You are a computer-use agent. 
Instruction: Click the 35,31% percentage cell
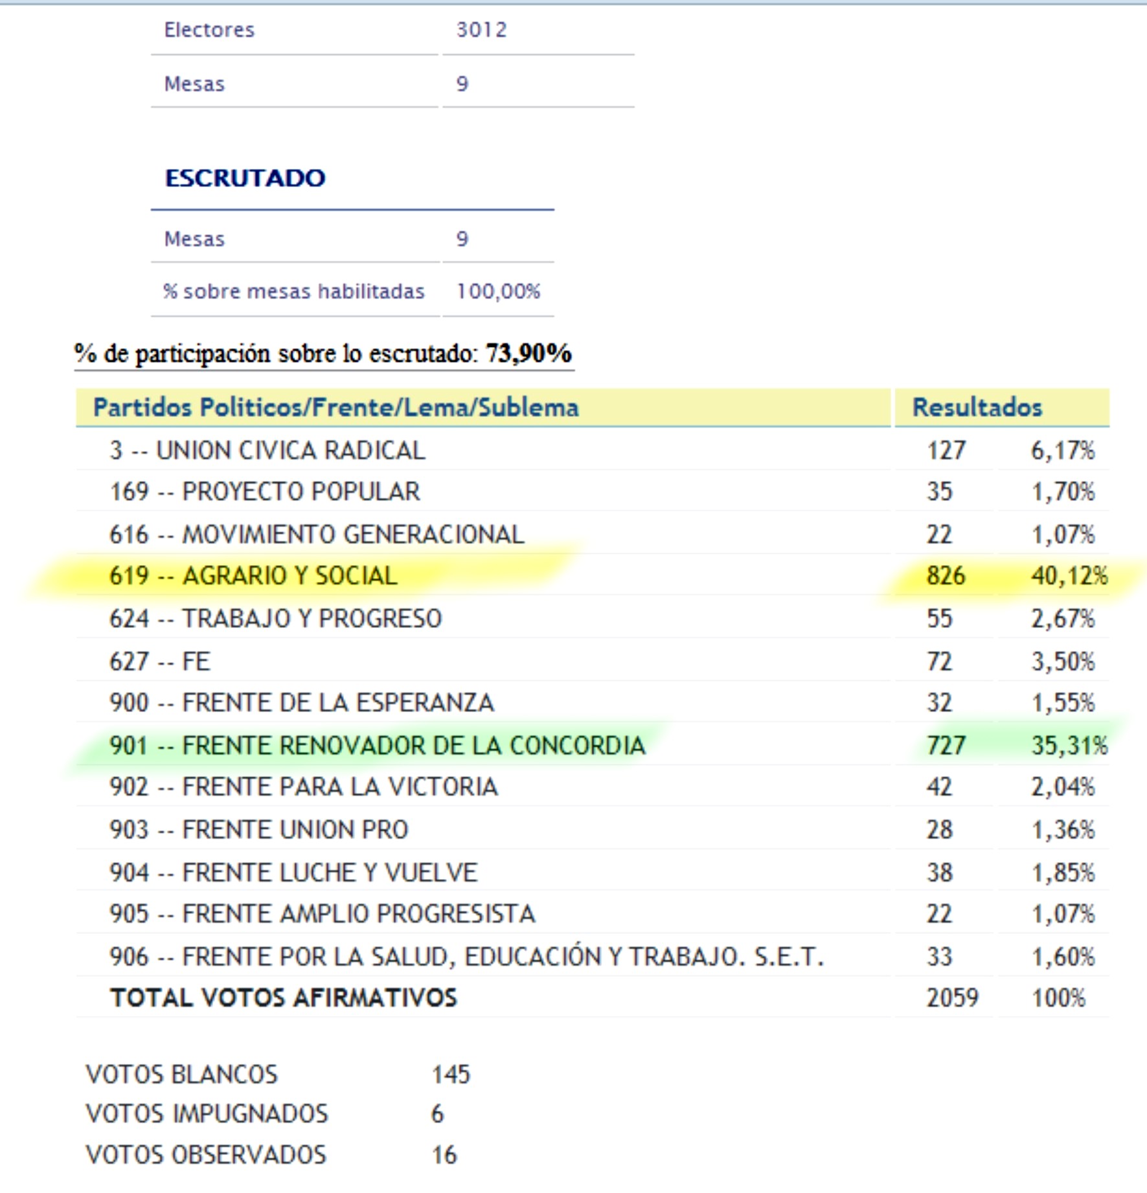pyautogui.click(x=1069, y=745)
